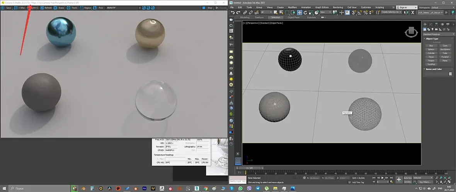The width and height of the screenshot is (456, 192).
Task: Click the Undo arrow in 3ds Max toolbar
Action: (x=233, y=13)
